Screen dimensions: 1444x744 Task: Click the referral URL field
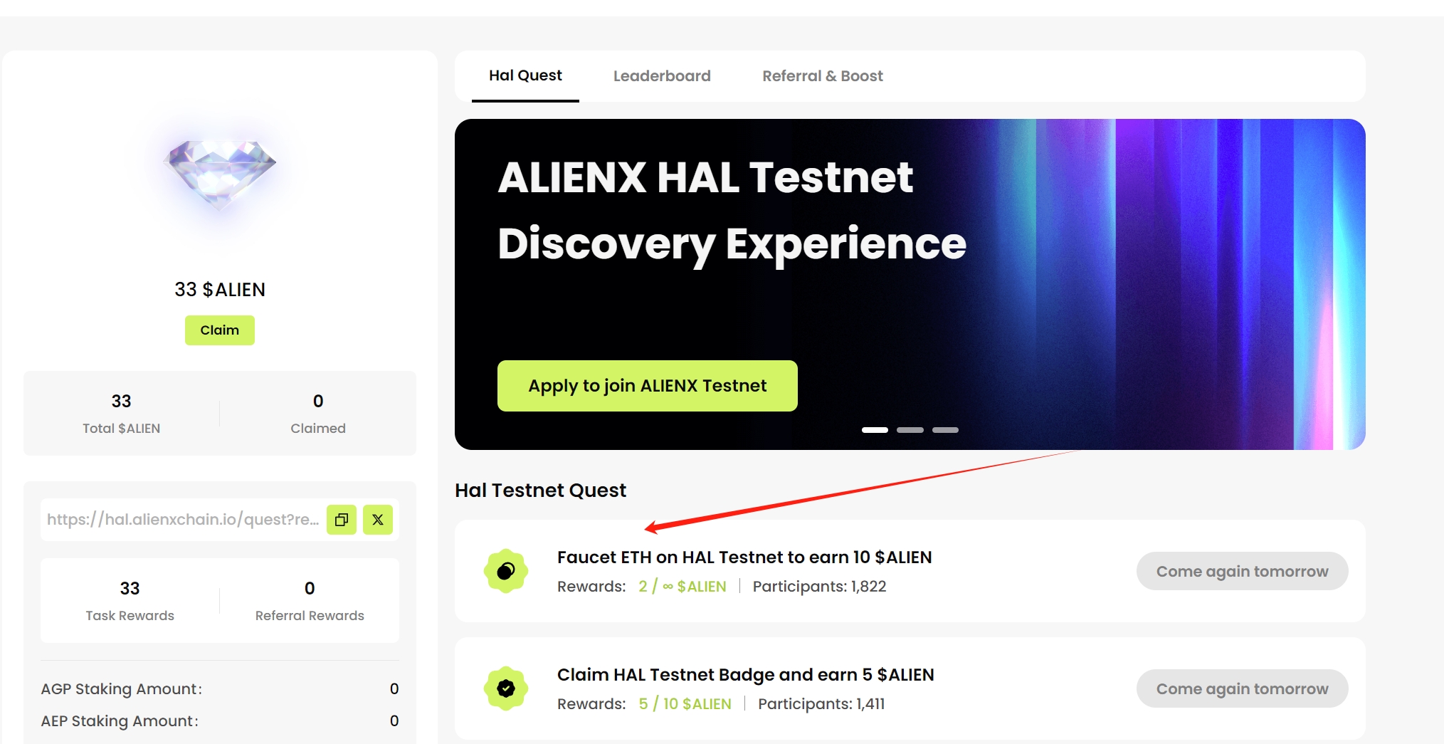[183, 520]
